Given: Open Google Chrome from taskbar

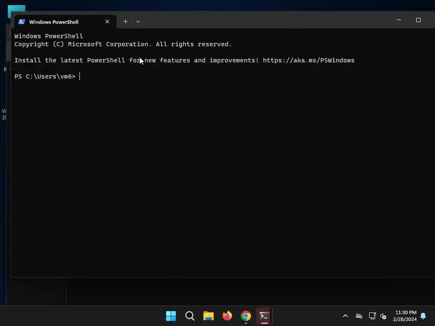Looking at the screenshot, I should (x=246, y=316).
